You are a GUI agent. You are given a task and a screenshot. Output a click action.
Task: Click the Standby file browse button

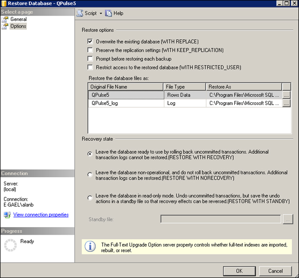tap(288, 219)
